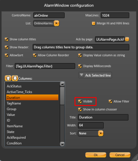Image resolution: width=138 pixels, height=161 pixels.
Task: Click the Width field showing 64
Action: [91, 125]
